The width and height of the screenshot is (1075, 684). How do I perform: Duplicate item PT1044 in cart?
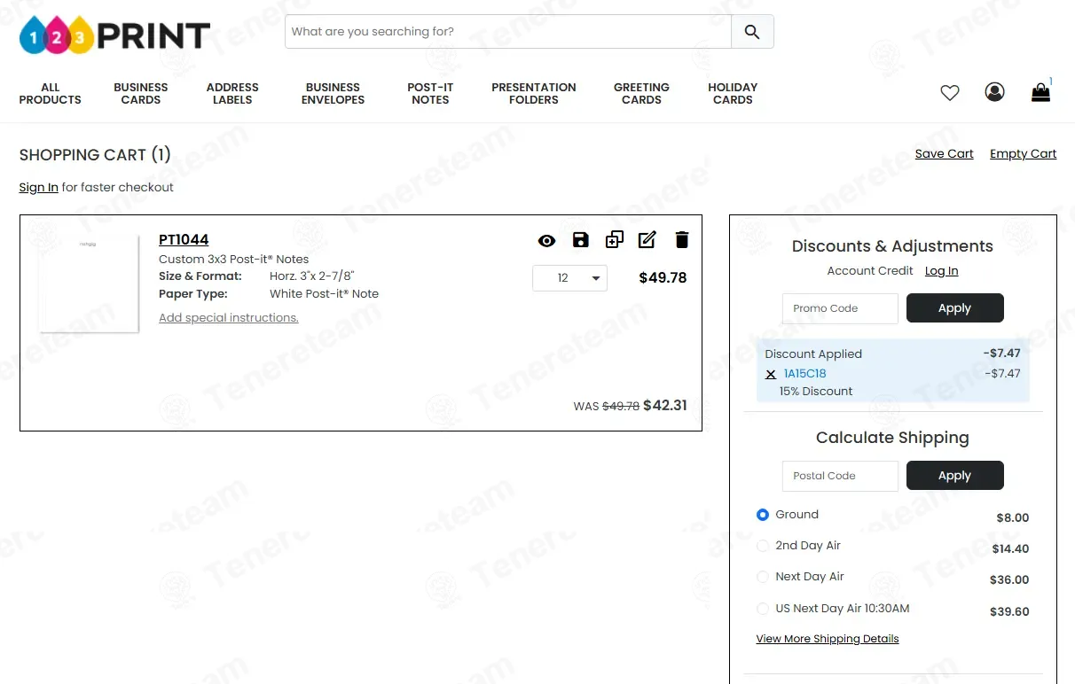click(x=614, y=240)
